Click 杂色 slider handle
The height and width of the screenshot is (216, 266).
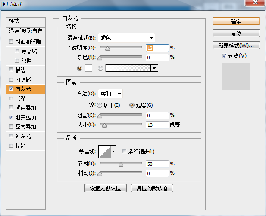pos(100,58)
